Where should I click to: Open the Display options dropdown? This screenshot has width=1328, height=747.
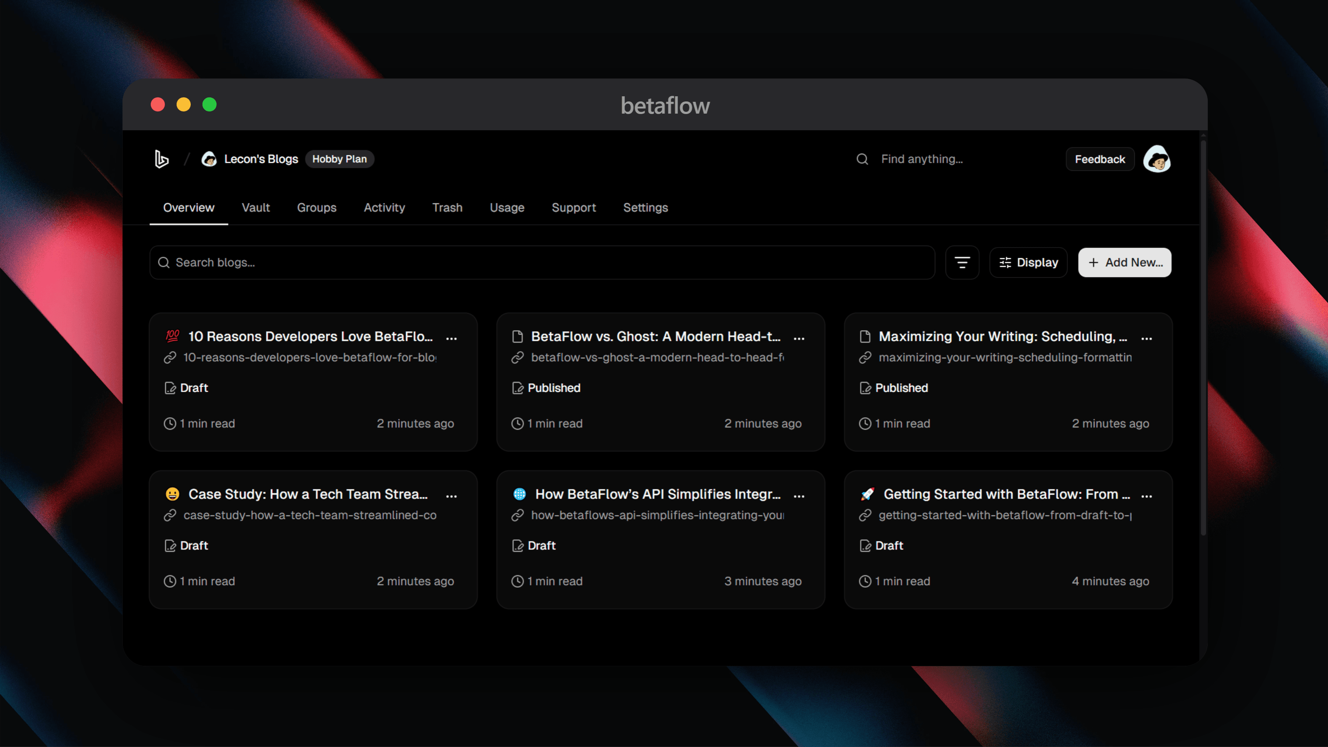tap(1028, 262)
